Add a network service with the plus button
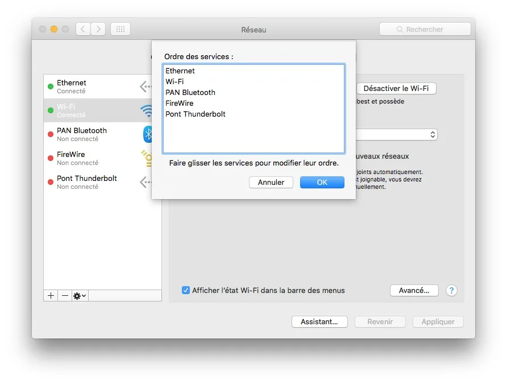 tap(50, 295)
